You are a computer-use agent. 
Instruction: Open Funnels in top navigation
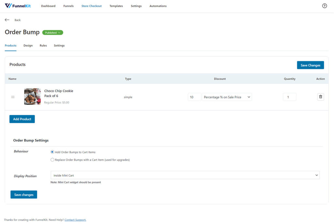coord(68,6)
